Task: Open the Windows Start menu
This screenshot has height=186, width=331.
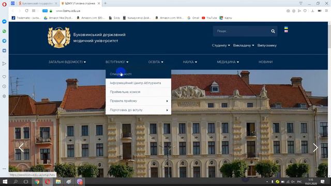Action: point(5,181)
